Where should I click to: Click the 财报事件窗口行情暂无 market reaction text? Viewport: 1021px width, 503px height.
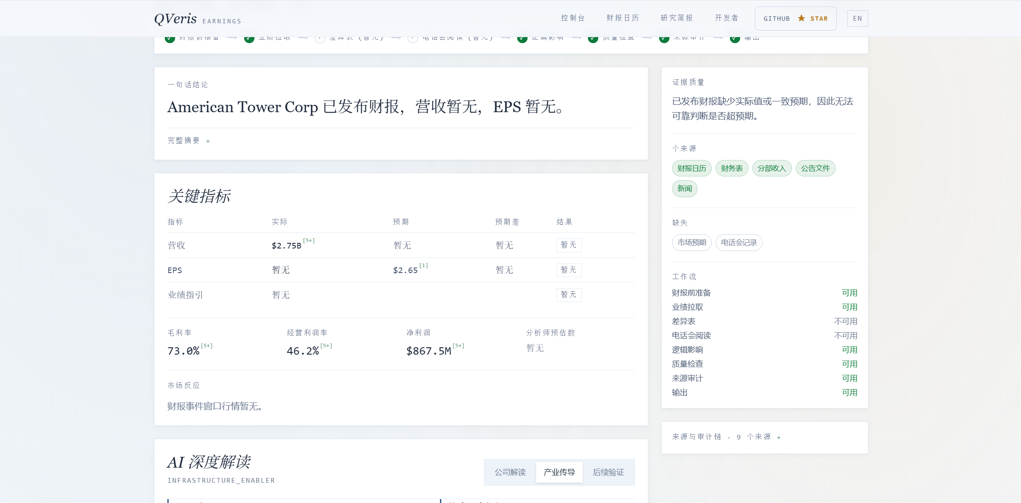tap(215, 406)
